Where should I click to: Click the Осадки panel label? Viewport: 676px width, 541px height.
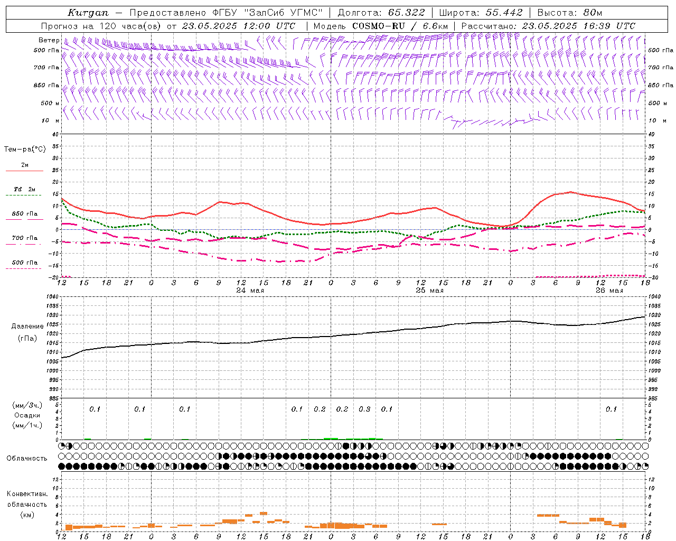click(27, 415)
